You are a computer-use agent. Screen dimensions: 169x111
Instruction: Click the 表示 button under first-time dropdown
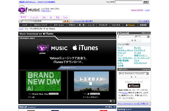coord(134,77)
